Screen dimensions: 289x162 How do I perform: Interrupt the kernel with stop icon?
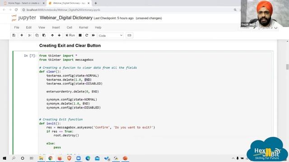pyautogui.click(x=80, y=35)
